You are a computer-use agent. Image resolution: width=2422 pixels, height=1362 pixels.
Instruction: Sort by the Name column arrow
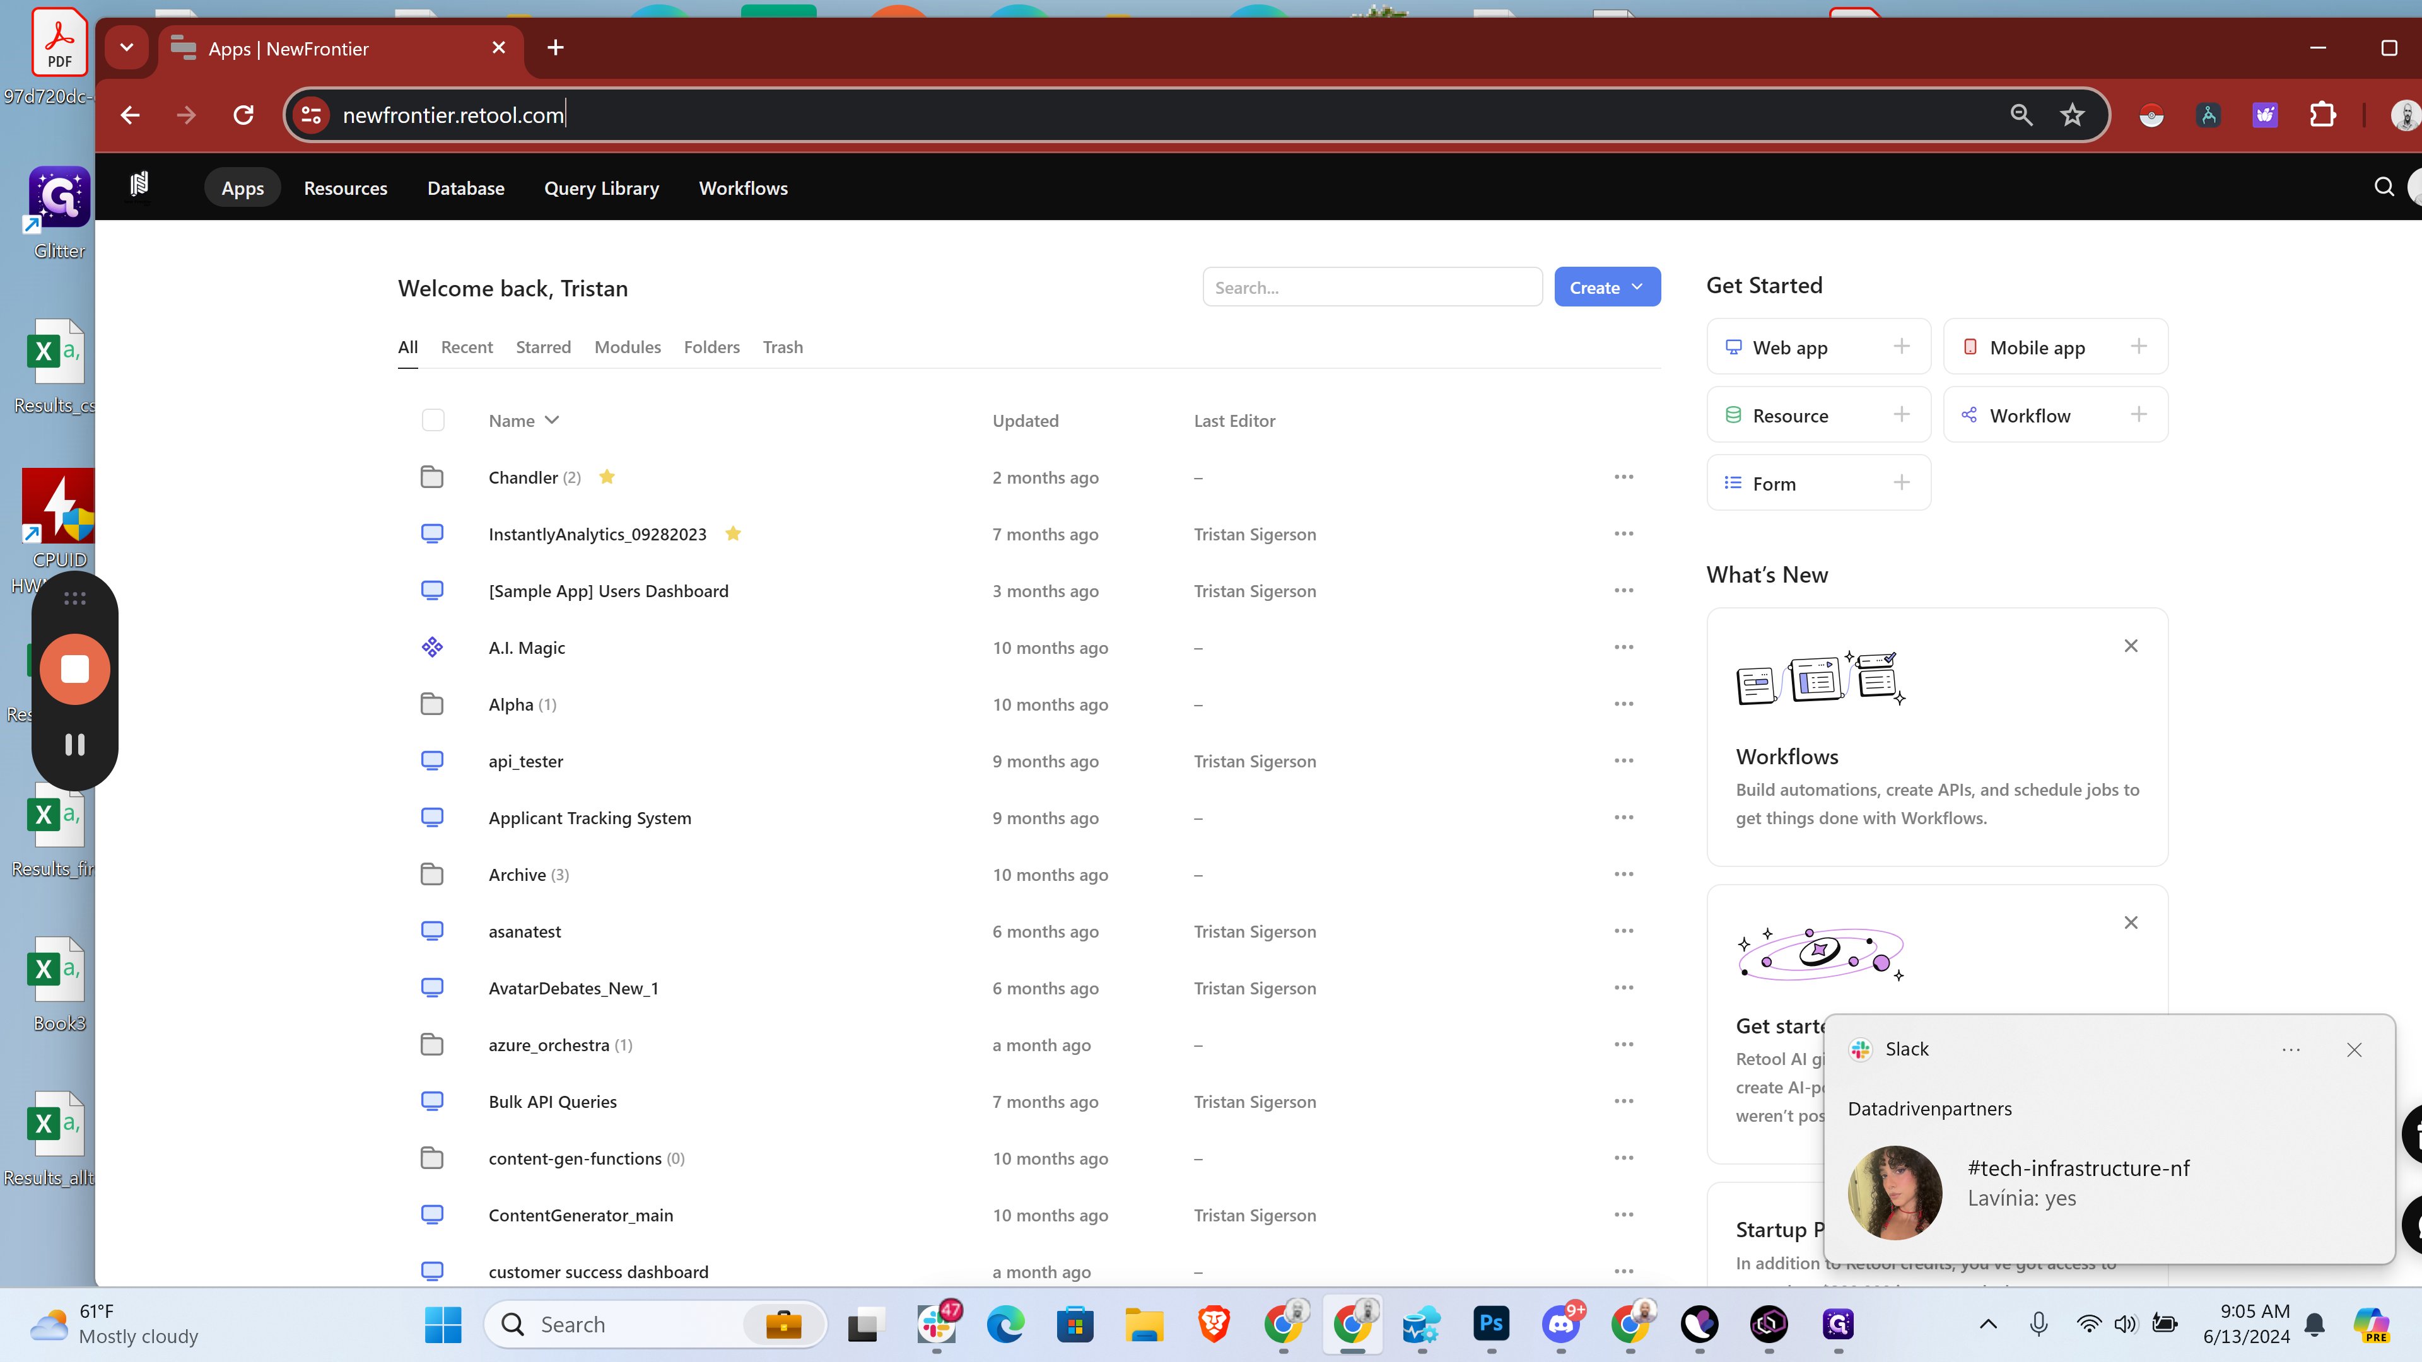coord(553,420)
